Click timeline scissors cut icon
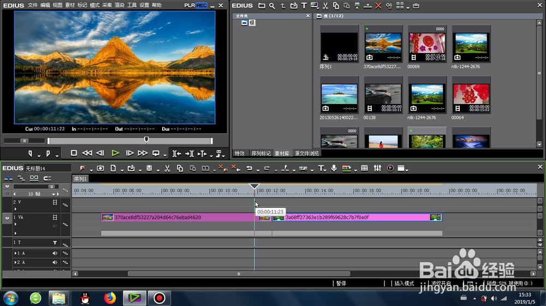 pos(167,168)
